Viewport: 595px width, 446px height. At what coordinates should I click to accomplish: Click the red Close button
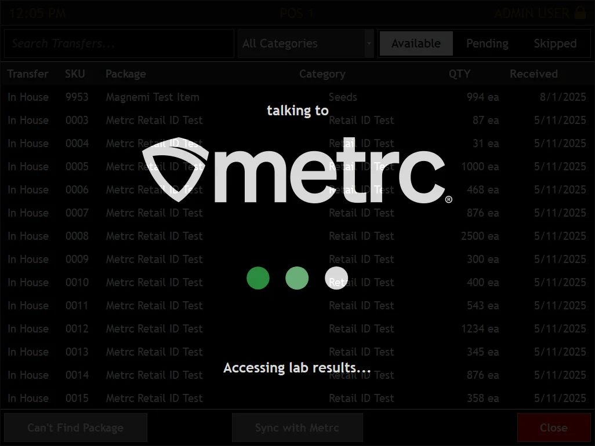click(554, 427)
